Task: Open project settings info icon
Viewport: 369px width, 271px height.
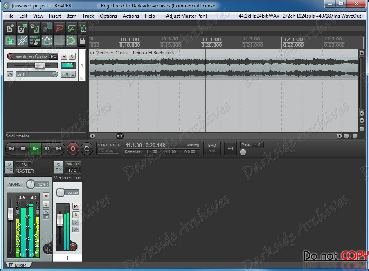Action: click(x=47, y=29)
